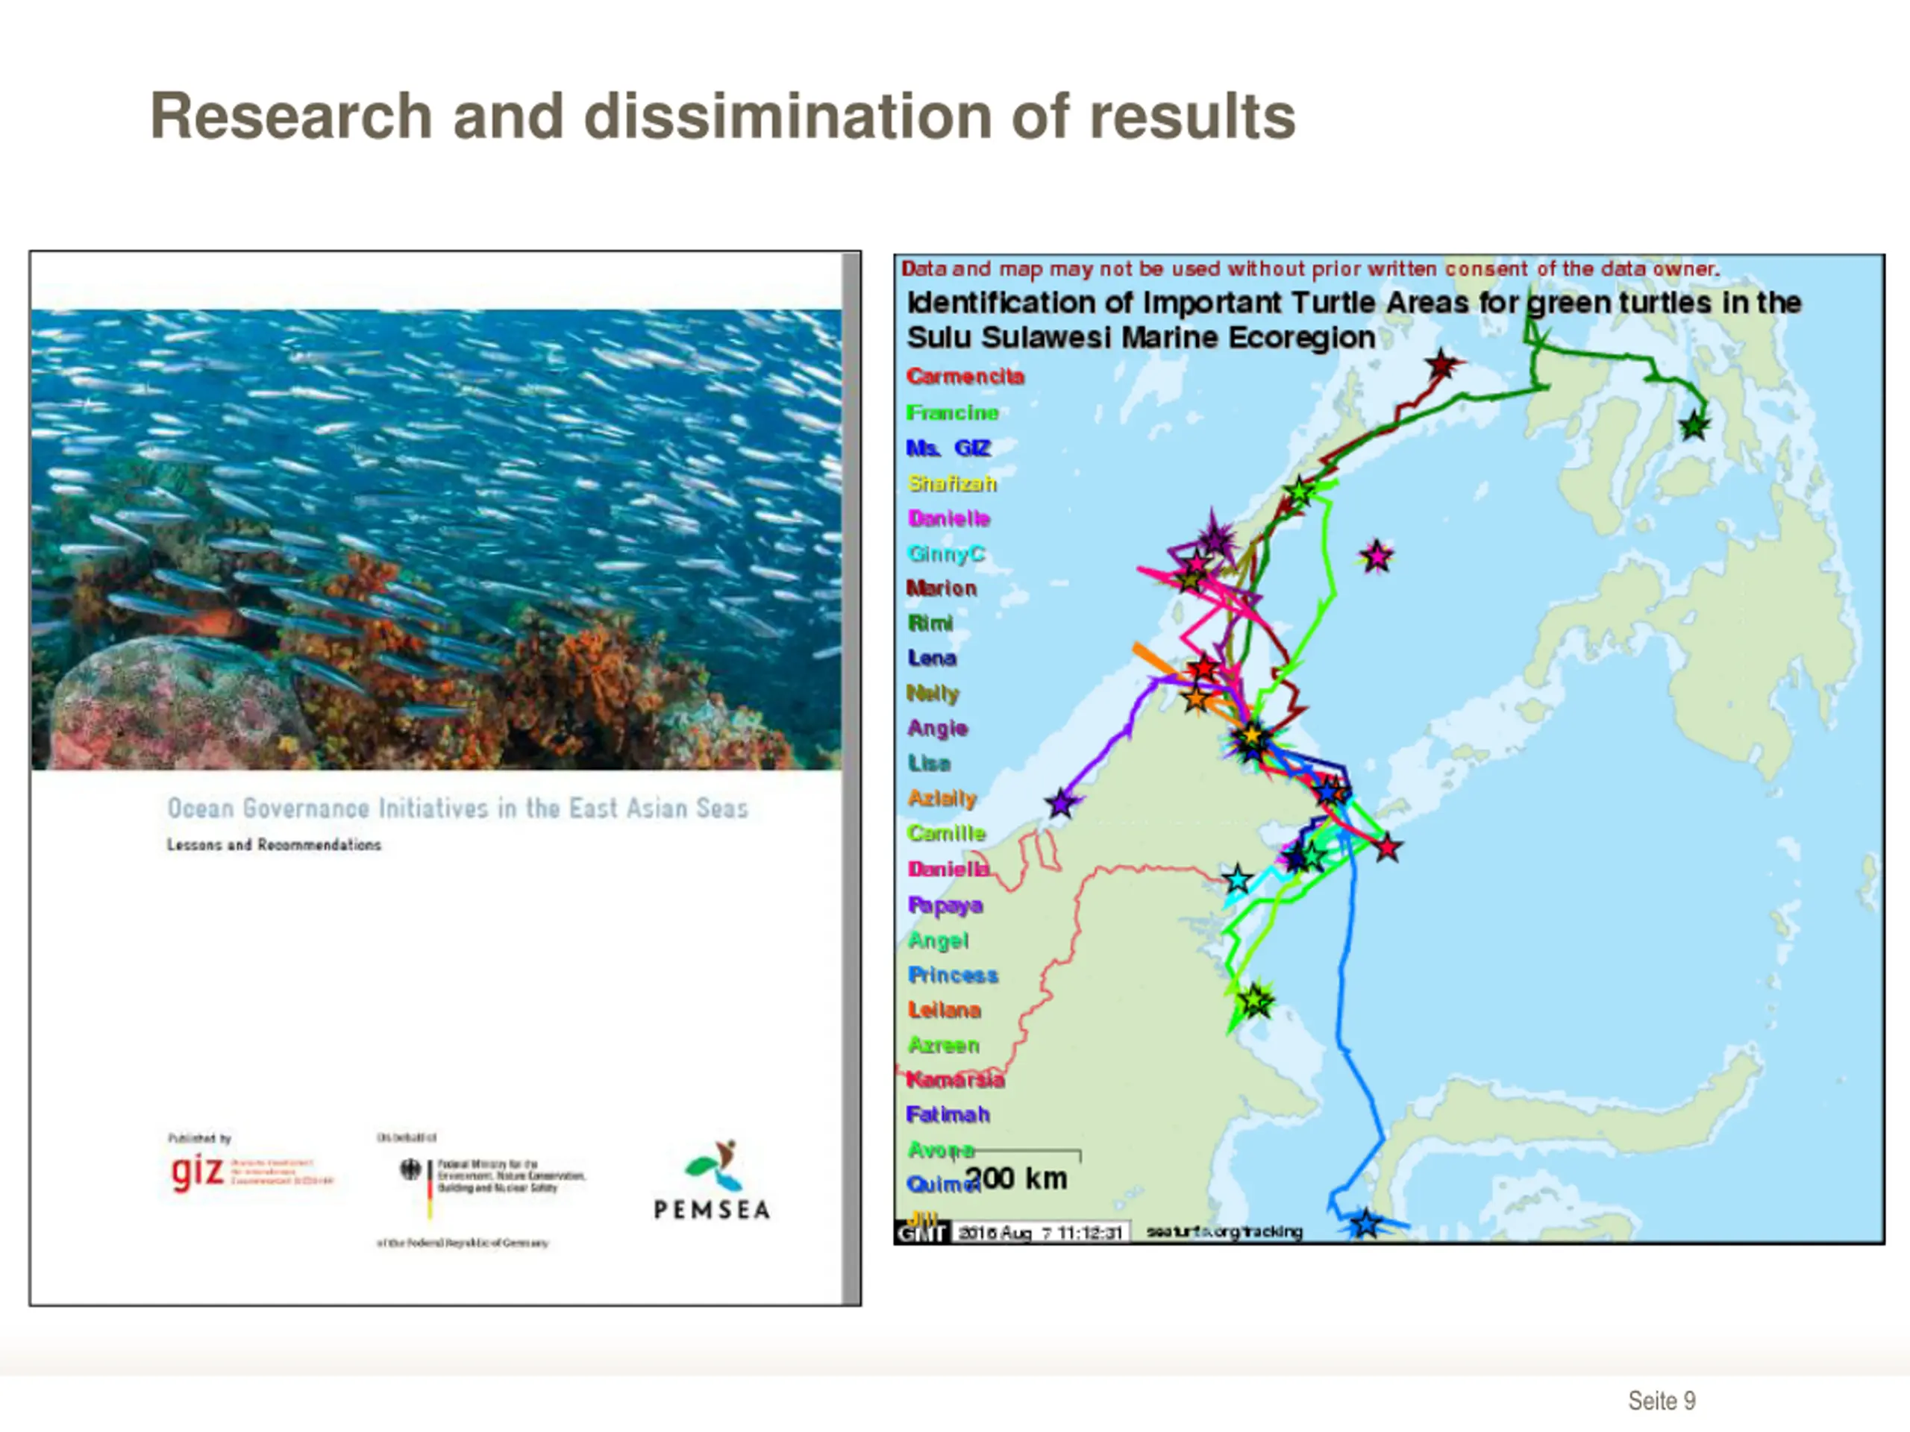The height and width of the screenshot is (1432, 1910).
Task: Select 'Camille' in the map legend
Action: coord(946,833)
